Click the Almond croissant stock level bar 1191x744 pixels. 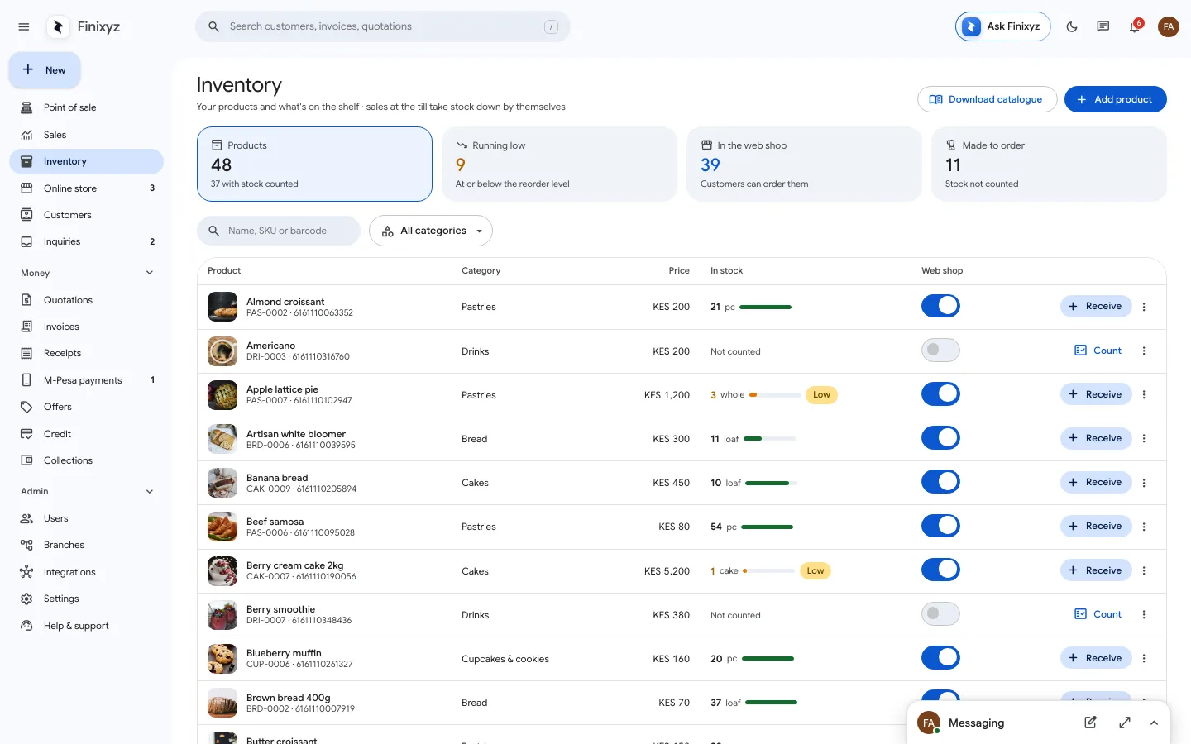(766, 307)
